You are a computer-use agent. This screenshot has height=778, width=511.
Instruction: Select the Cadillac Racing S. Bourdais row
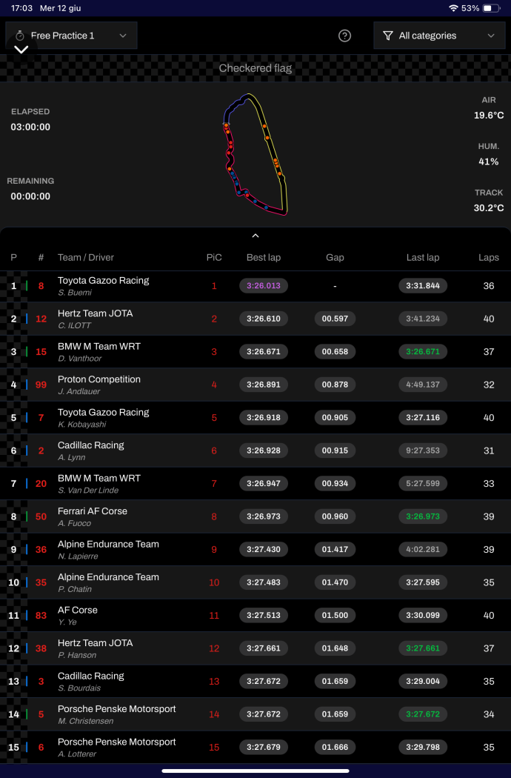pyautogui.click(x=255, y=681)
